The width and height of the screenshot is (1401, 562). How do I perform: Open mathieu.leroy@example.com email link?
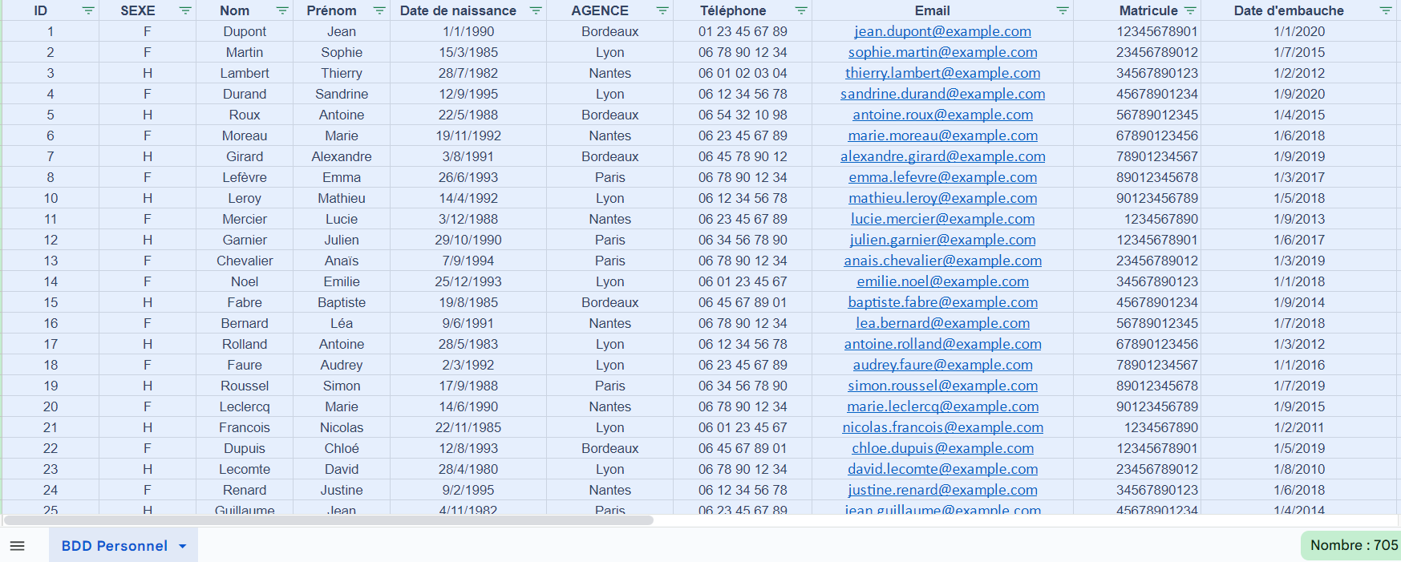[x=942, y=198]
